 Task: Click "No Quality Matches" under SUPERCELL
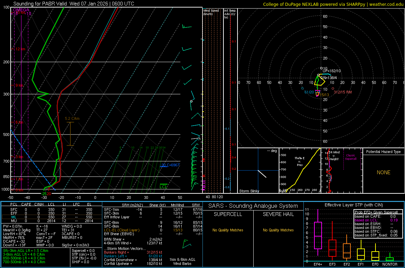(x=228, y=230)
